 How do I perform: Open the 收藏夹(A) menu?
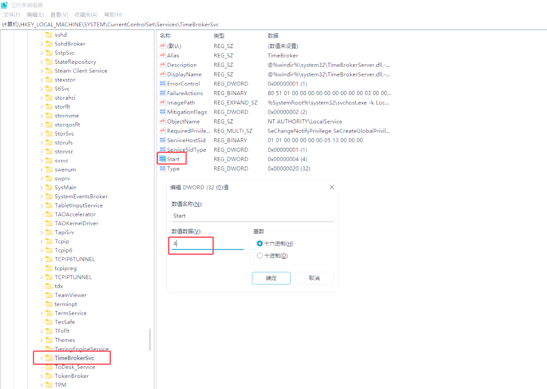[x=87, y=15]
